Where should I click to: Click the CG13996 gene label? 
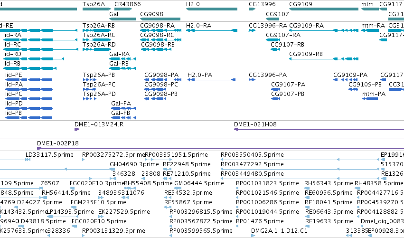(x=262, y=4)
